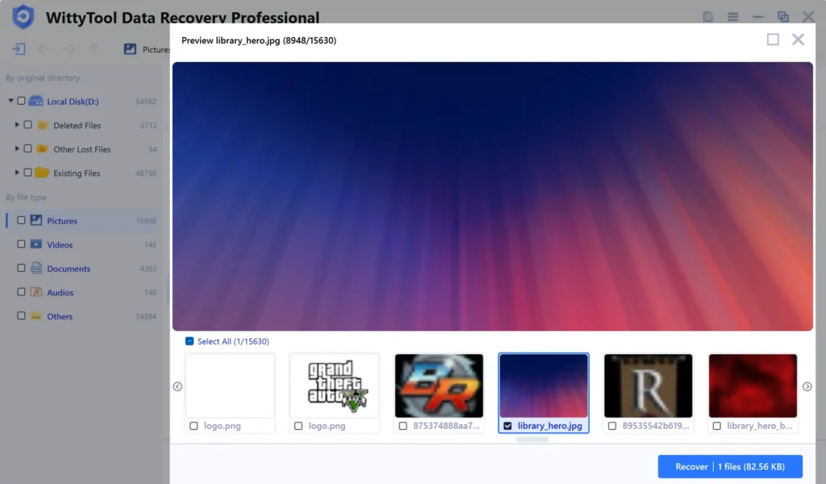Click the Videos file type icon
This screenshot has width=826, height=484.
coord(36,244)
